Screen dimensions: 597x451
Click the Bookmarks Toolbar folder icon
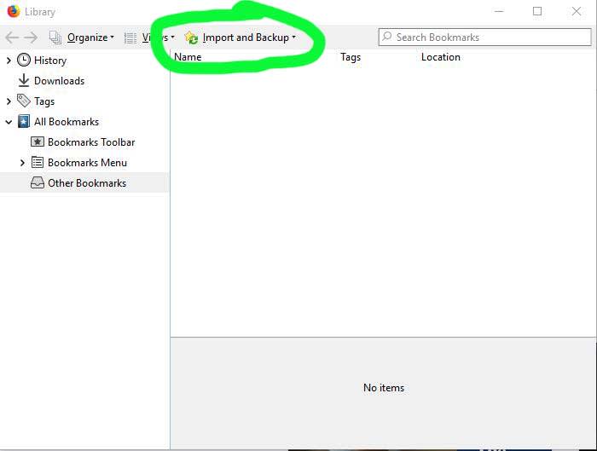38,142
